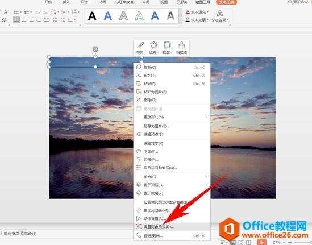Click the search command box at top right
This screenshot has height=245, width=312.
pyautogui.click(x=299, y=2)
